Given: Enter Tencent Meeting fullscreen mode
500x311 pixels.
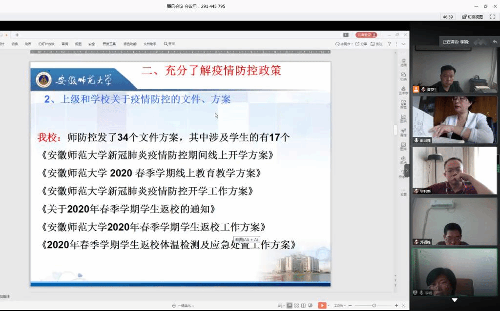Looking at the screenshot, I should 492,17.
